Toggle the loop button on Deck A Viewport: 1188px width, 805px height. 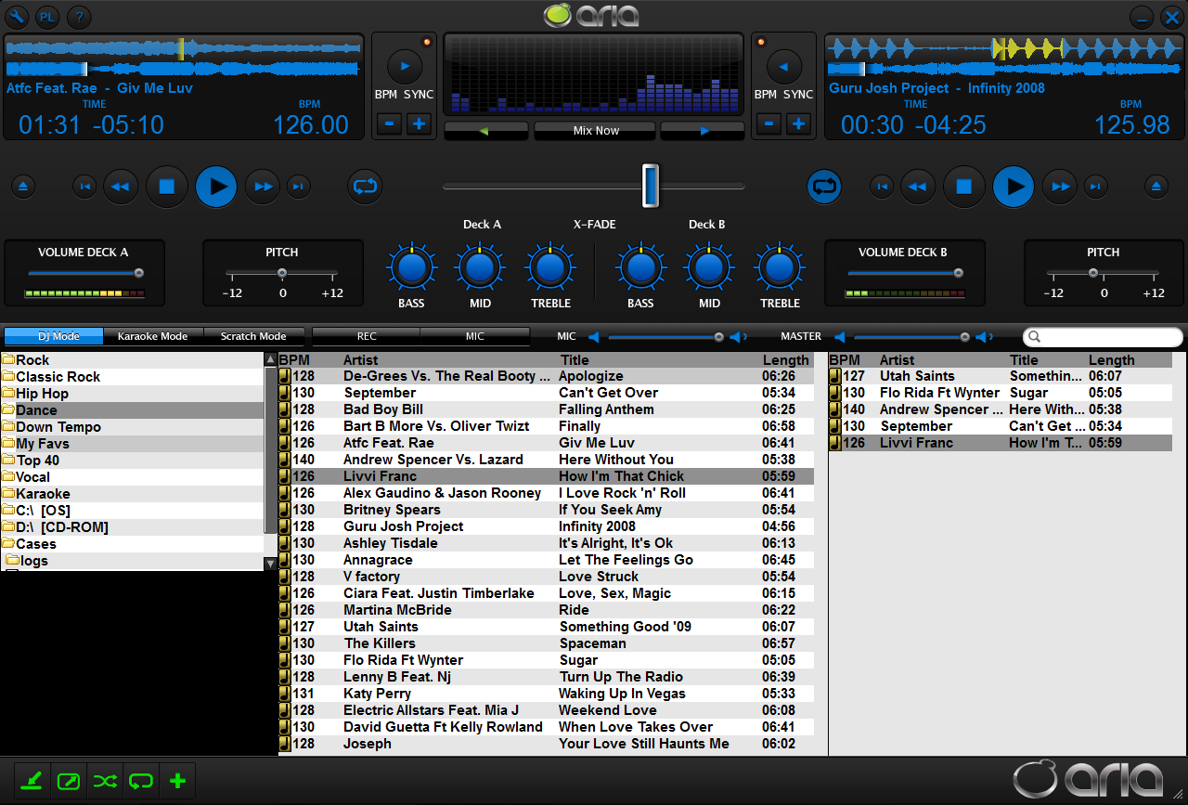click(365, 187)
